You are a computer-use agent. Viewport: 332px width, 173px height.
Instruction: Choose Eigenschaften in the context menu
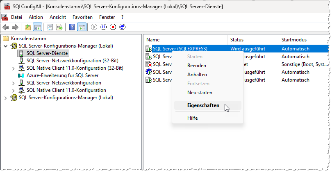click(207, 105)
